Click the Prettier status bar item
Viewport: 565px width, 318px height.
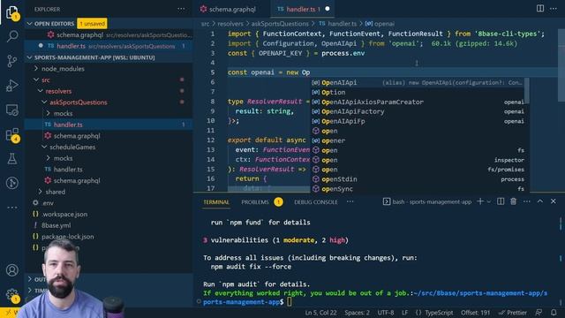point(512,313)
